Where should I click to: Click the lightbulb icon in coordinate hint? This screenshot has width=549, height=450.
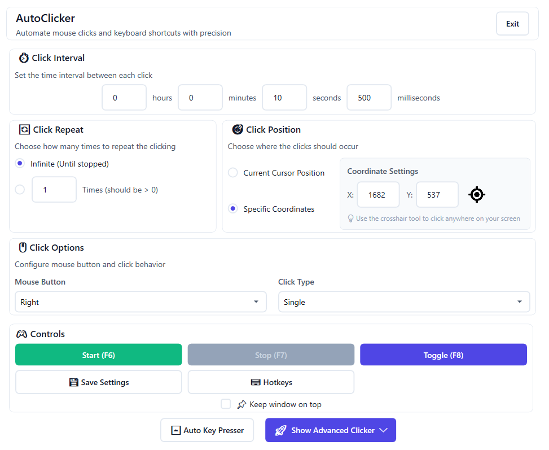pyautogui.click(x=350, y=218)
